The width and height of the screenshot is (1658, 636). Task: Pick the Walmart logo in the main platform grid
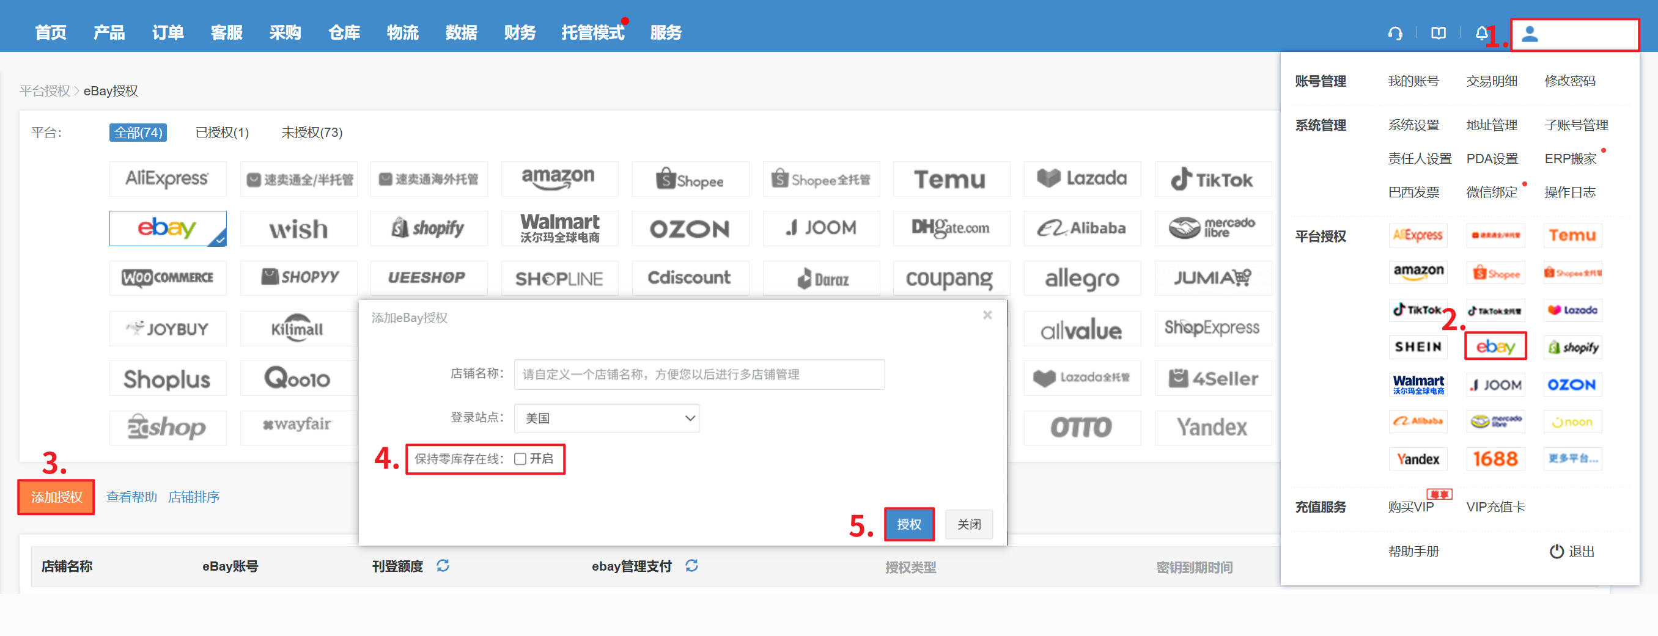pyautogui.click(x=559, y=228)
